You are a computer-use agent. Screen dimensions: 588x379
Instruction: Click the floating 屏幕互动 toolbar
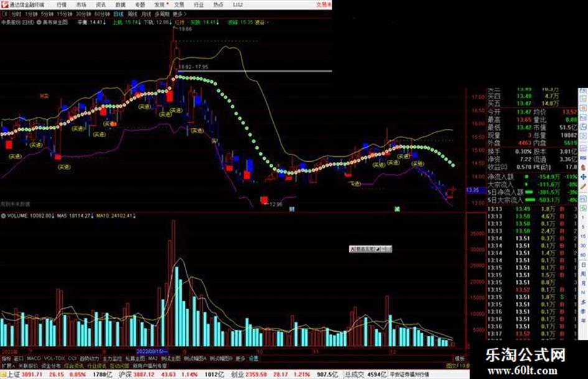(370, 249)
